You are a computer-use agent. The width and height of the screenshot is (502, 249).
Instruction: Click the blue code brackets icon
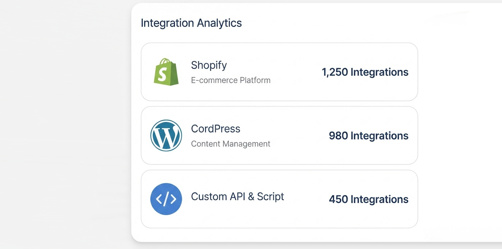166,199
